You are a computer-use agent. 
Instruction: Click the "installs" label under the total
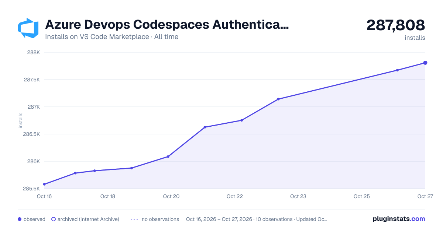click(415, 38)
